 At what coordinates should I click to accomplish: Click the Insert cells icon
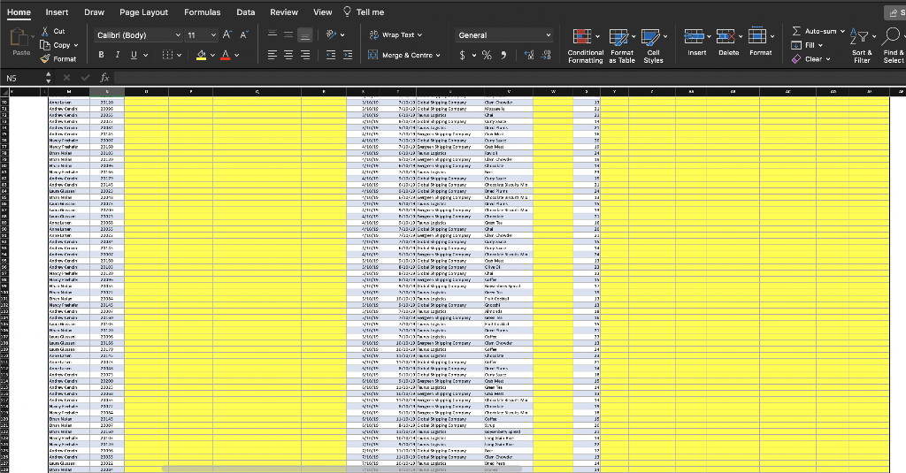(694, 36)
